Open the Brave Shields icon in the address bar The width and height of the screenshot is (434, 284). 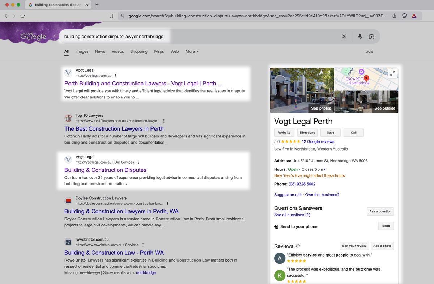point(404,16)
